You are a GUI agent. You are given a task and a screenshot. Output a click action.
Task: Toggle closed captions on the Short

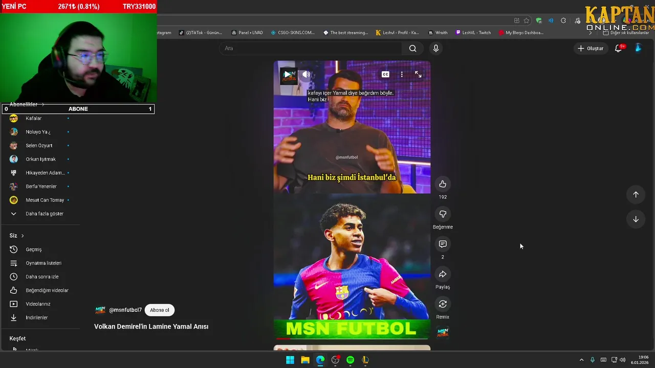[x=385, y=75]
